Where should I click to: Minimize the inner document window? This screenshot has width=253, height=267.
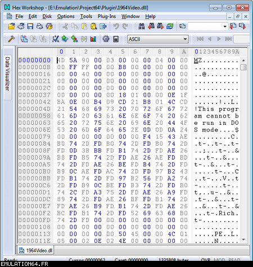click(229, 16)
